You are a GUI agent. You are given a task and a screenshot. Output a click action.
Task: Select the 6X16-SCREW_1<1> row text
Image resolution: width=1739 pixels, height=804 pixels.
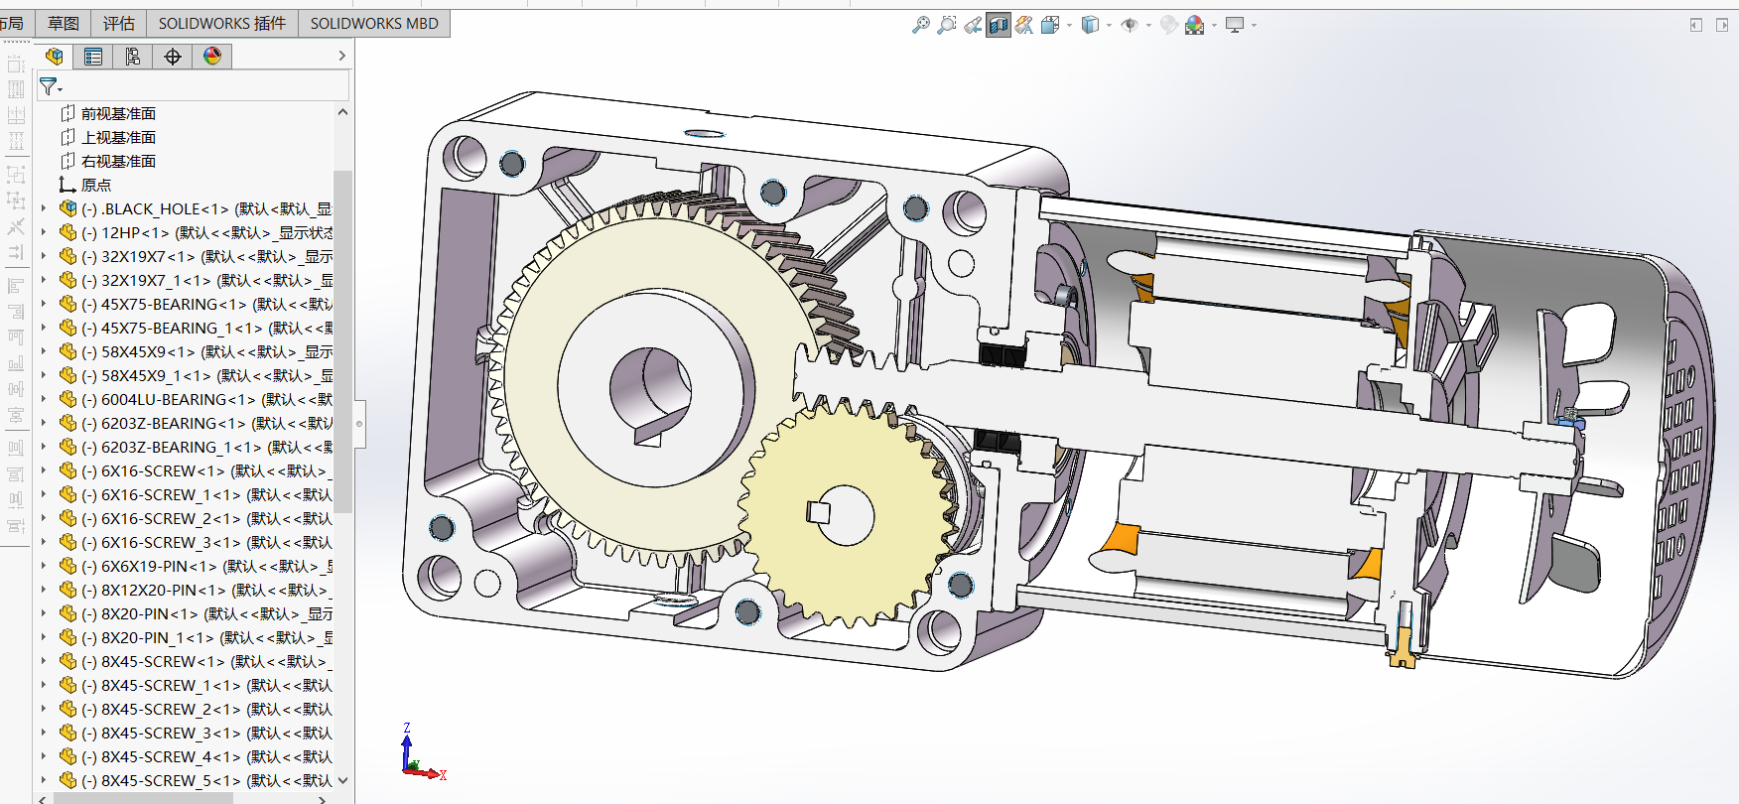click(x=206, y=495)
